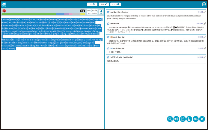This screenshot has width=208, height=130.
Task: Click the document page round button
Action: pos(183,119)
